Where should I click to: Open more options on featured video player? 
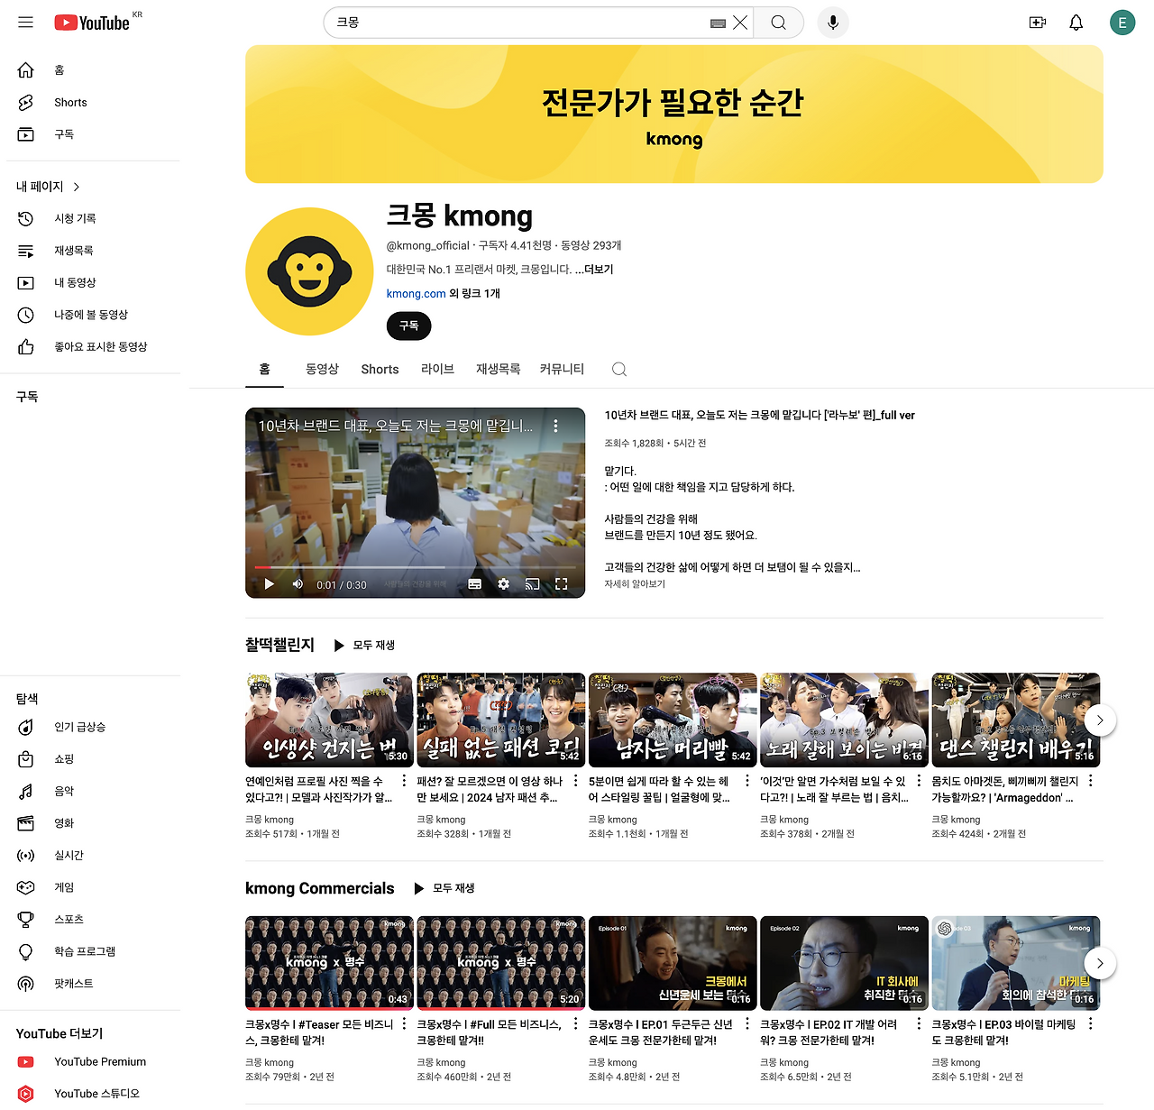(x=555, y=426)
